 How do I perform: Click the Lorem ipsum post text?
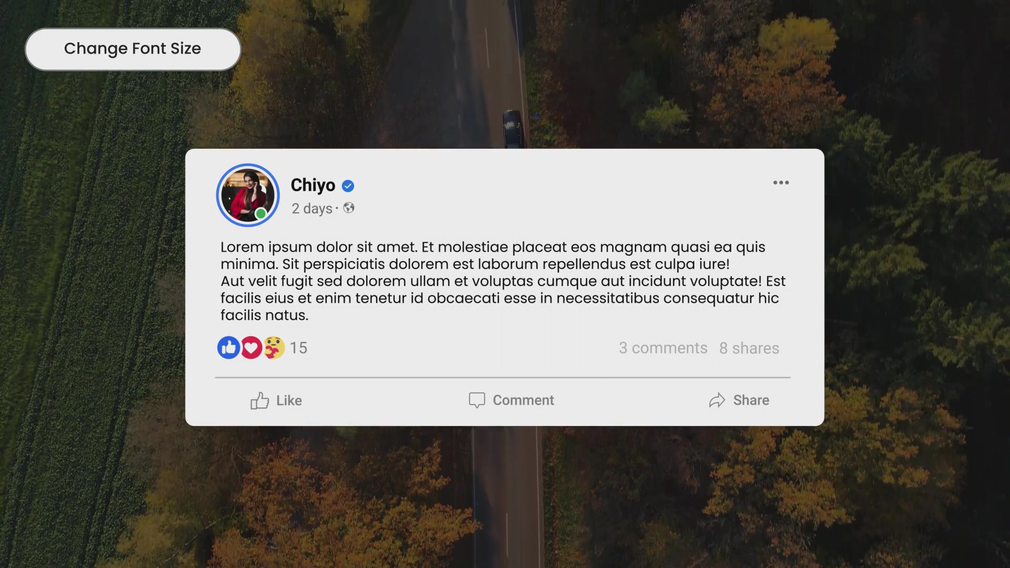point(503,281)
